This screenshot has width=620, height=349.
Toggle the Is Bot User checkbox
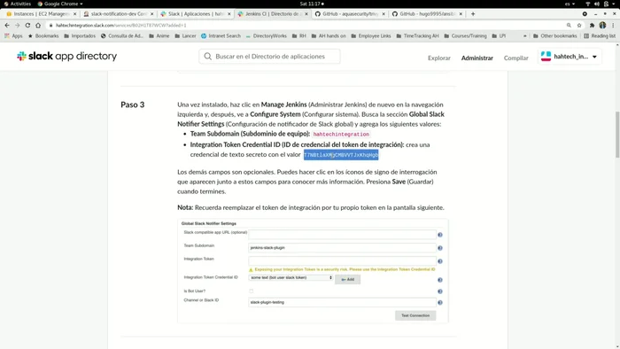[251, 291]
